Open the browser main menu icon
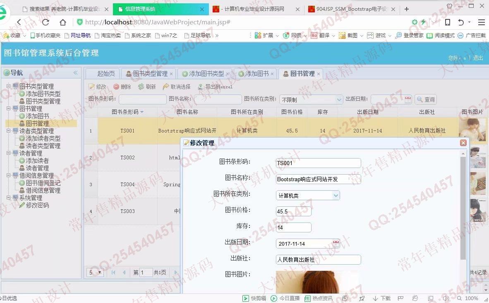The width and height of the screenshot is (489, 303). pos(482,22)
